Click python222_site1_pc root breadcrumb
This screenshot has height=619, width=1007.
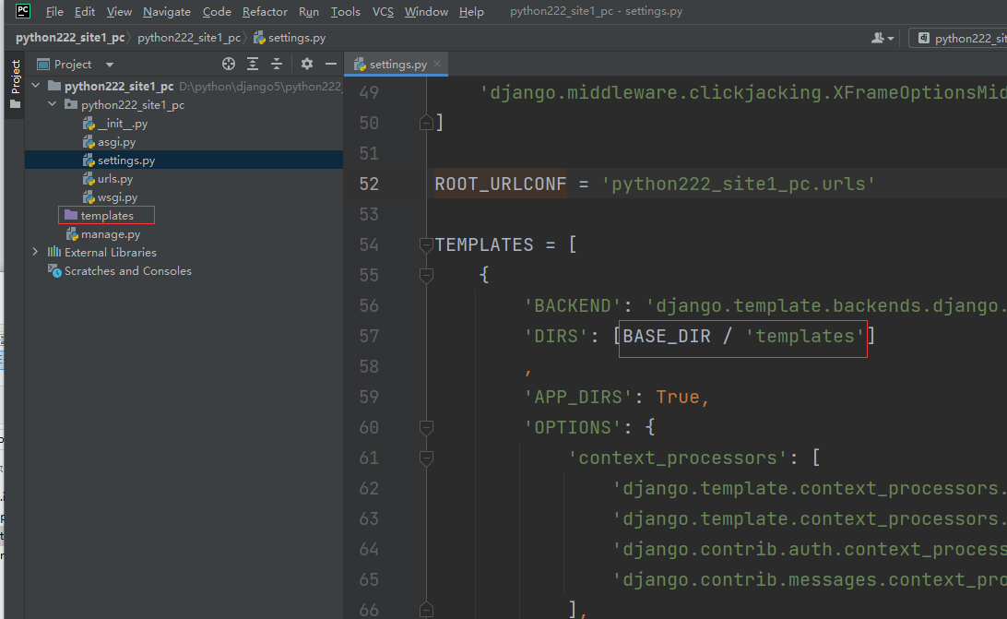[70, 37]
